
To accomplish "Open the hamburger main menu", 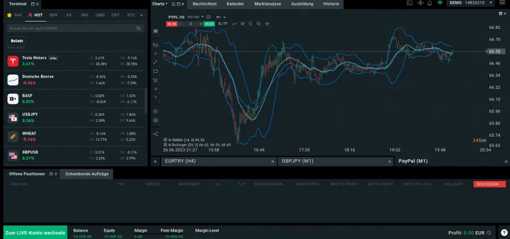I will coord(501,3).
